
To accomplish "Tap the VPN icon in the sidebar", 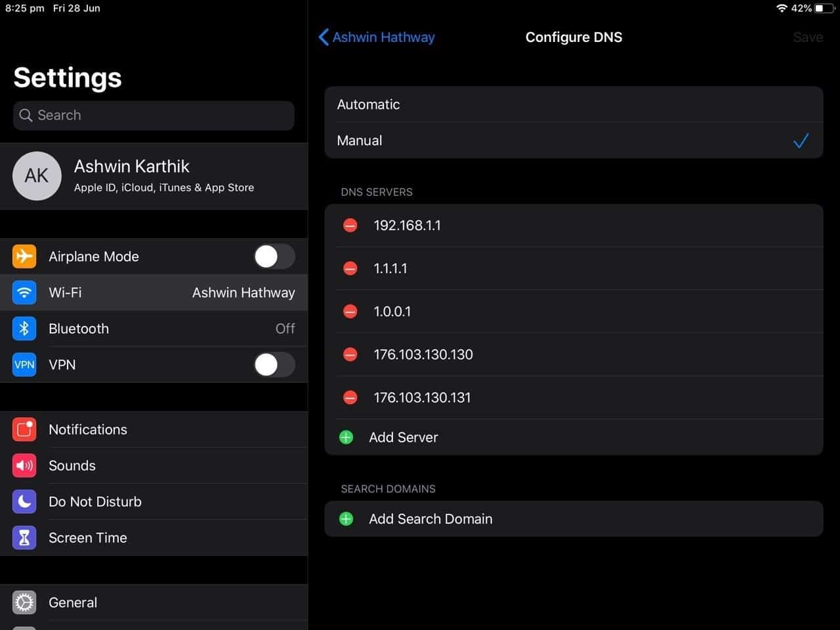I will (24, 365).
